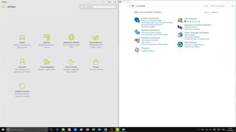The height and width of the screenshot is (132, 236).
Task: Click the Search Control Panel field
Action: click(x=222, y=6)
